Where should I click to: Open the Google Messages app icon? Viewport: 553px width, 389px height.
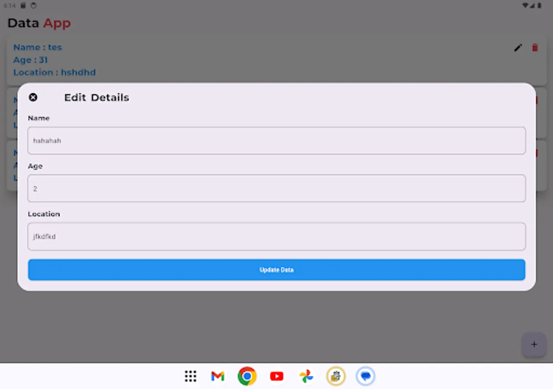pyautogui.click(x=365, y=376)
